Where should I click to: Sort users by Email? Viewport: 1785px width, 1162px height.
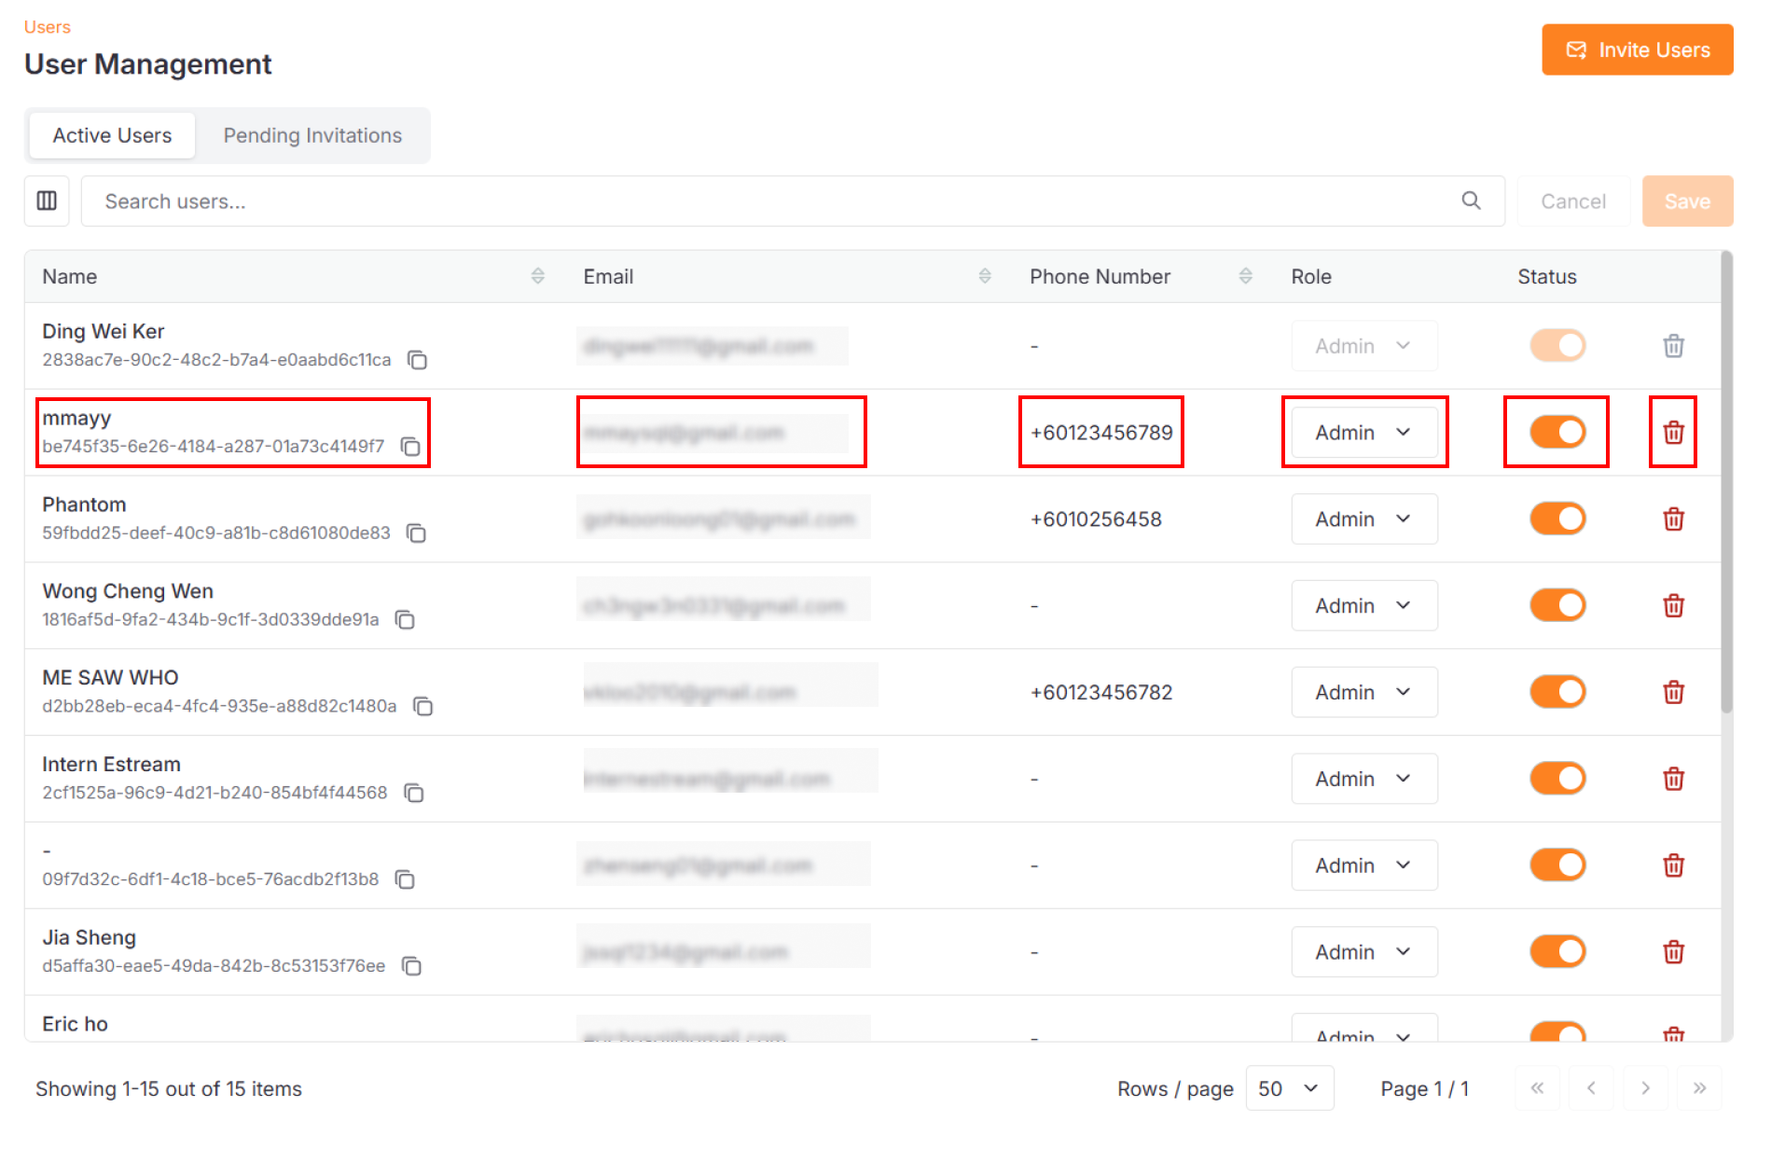coord(985,275)
